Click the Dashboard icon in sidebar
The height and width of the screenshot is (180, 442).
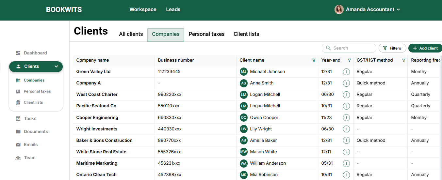(x=18, y=53)
